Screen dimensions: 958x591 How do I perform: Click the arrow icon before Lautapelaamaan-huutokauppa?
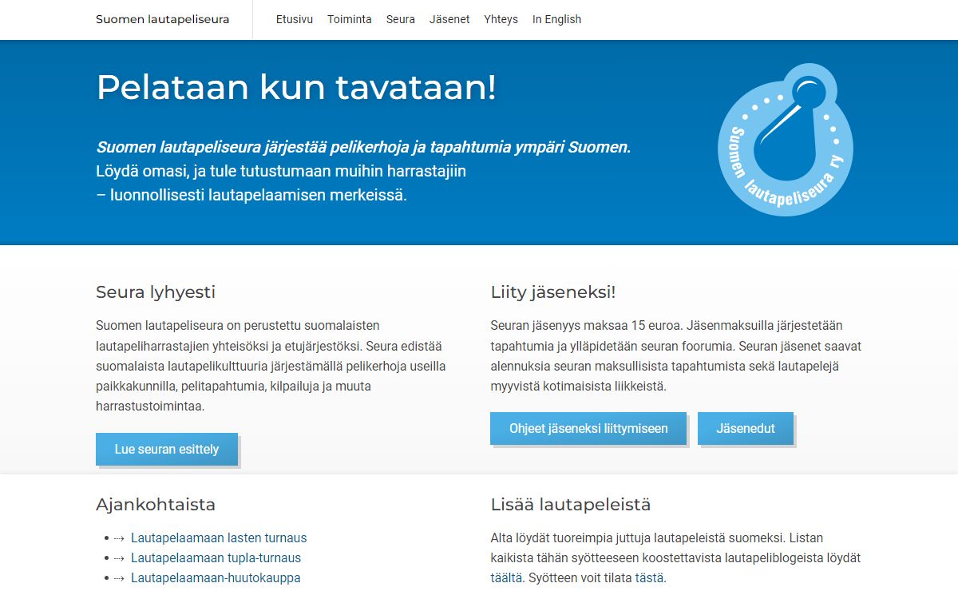click(x=119, y=578)
